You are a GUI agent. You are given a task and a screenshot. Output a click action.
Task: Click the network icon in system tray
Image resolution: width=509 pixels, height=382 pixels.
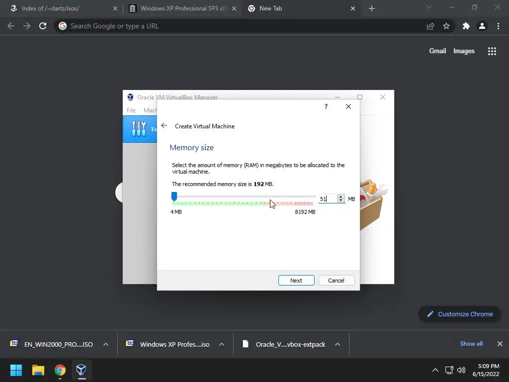coord(449,370)
